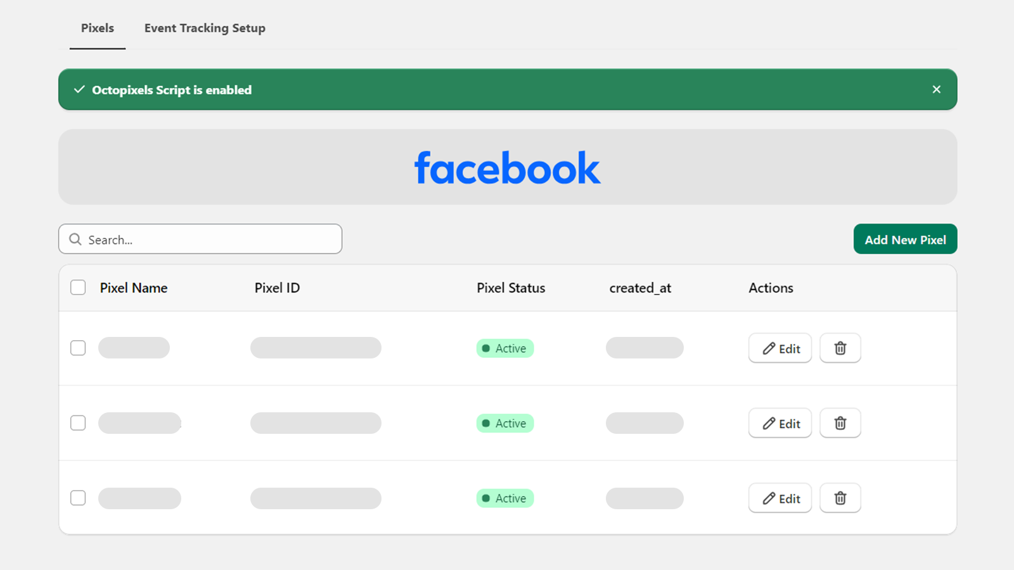
Task: Edit the third row pixel
Action: coord(780,498)
